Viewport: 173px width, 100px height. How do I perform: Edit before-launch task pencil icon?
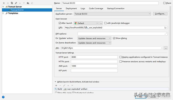click(64, 85)
